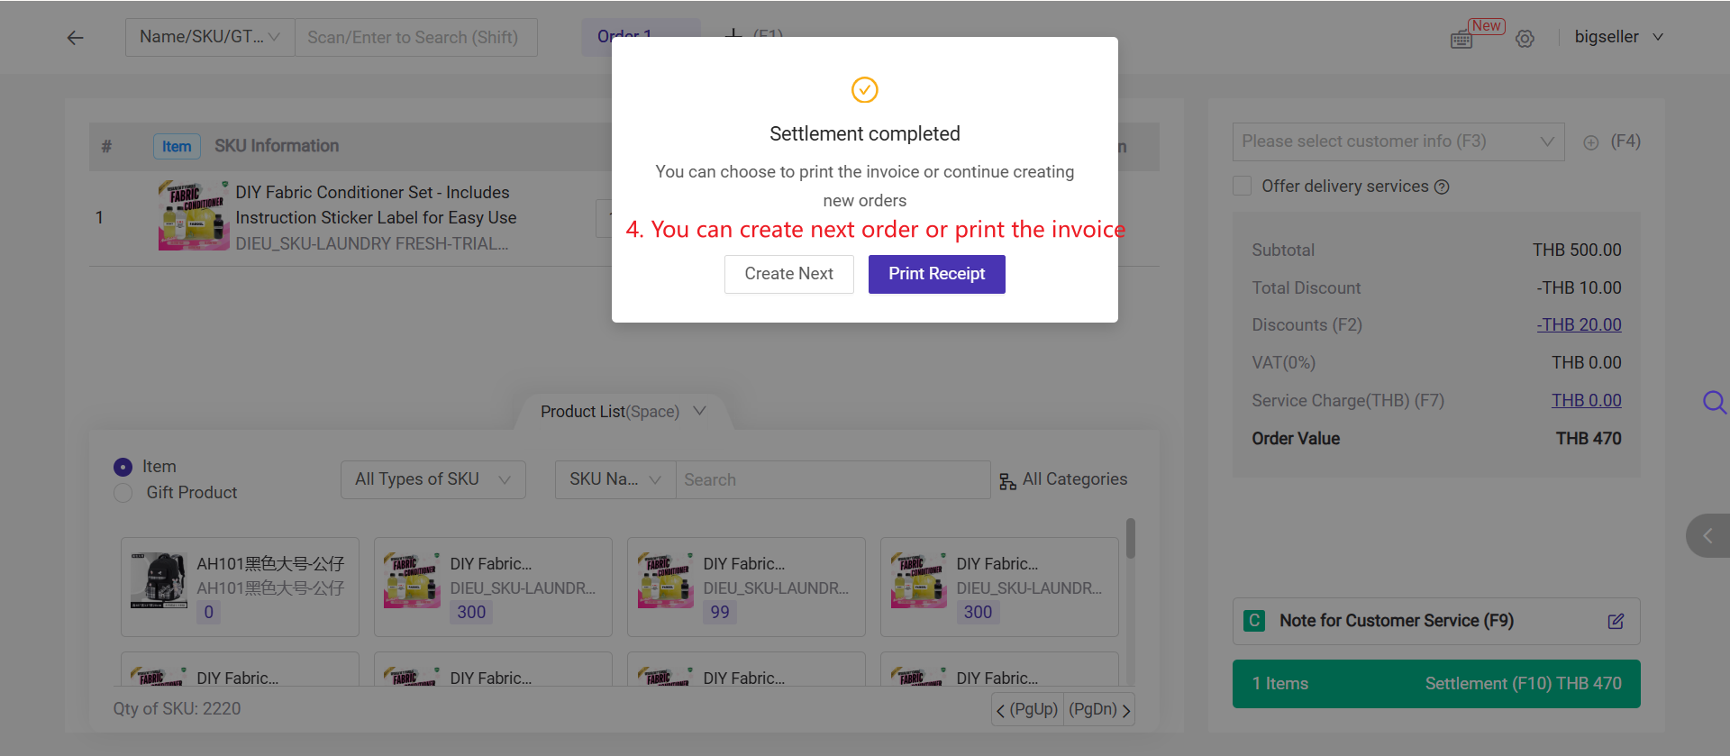The image size is (1730, 756).
Task: Select the Item radio button
Action: coord(123,468)
